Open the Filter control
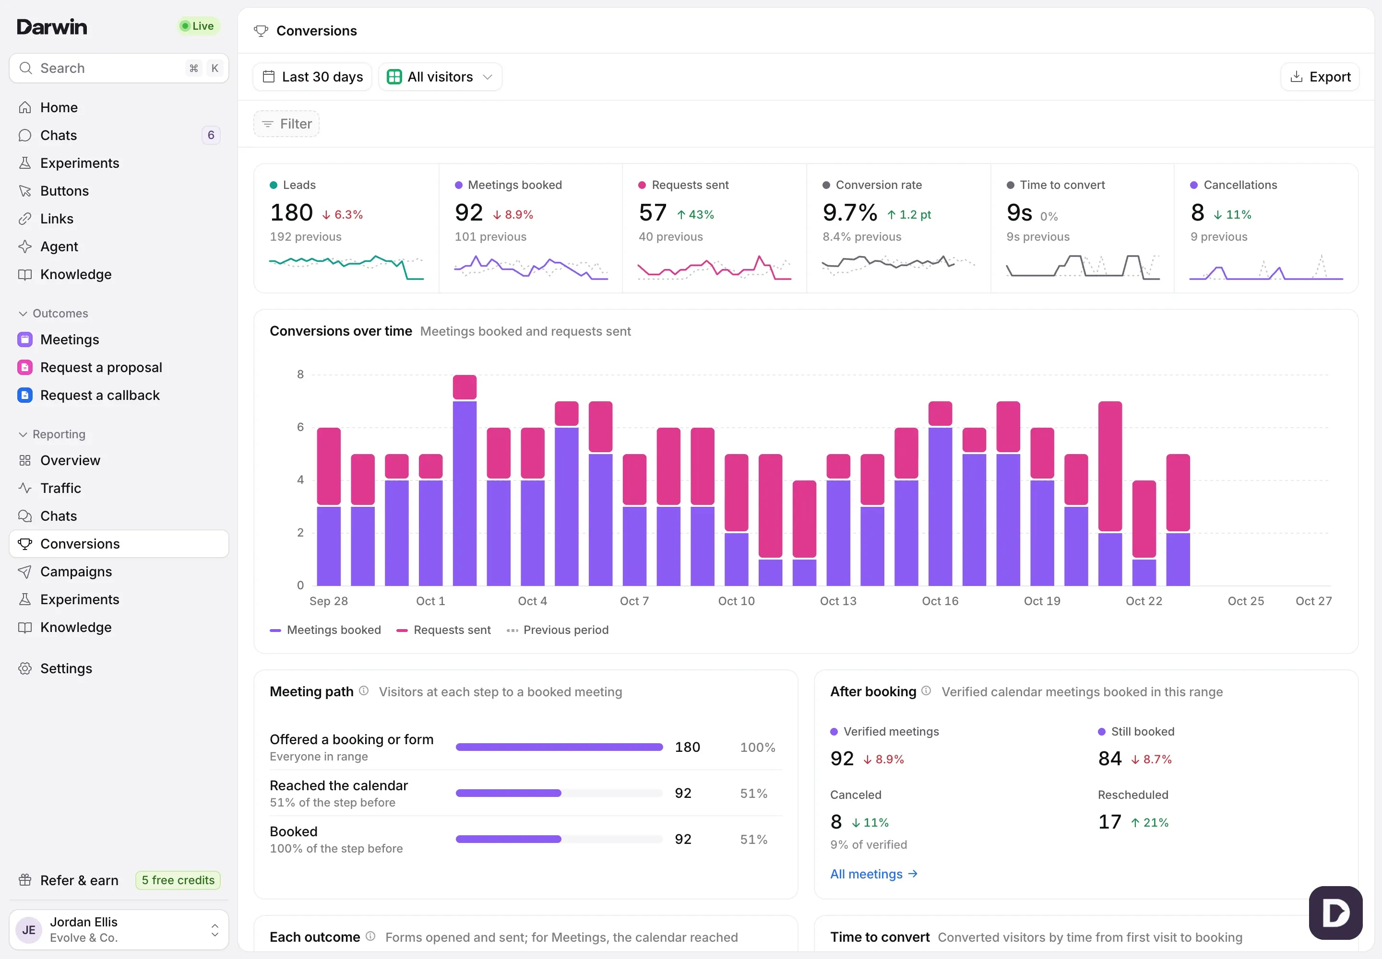 pyautogui.click(x=286, y=124)
